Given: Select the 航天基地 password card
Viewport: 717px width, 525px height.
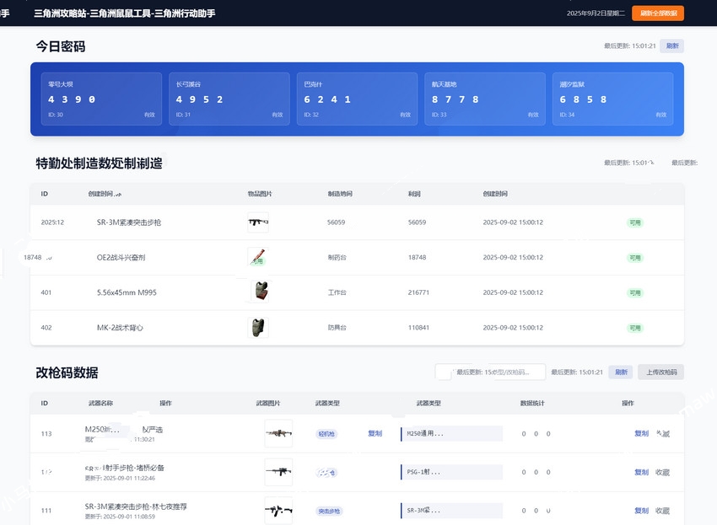Looking at the screenshot, I should tap(485, 99).
